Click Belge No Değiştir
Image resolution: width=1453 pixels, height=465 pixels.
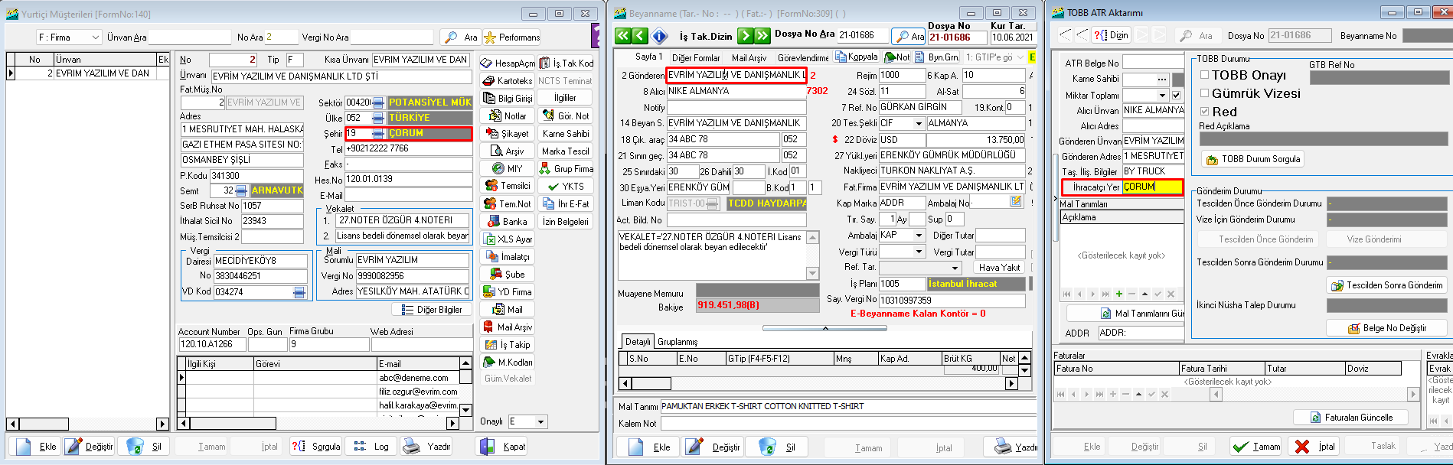pyautogui.click(x=1386, y=328)
